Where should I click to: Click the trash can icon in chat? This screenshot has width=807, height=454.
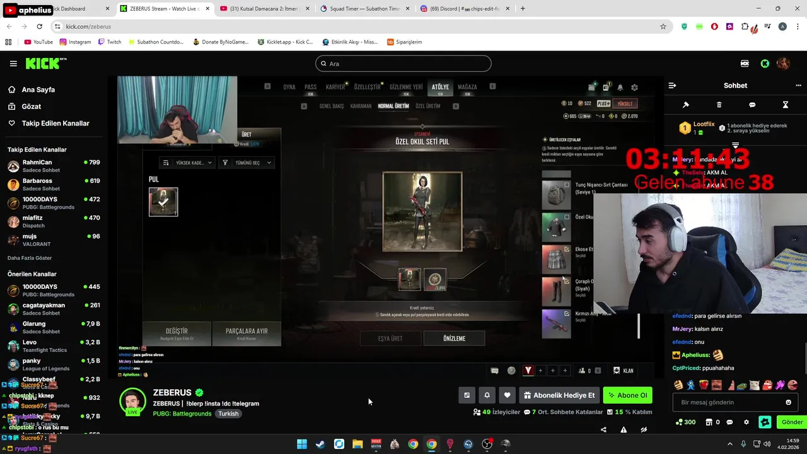point(719,105)
